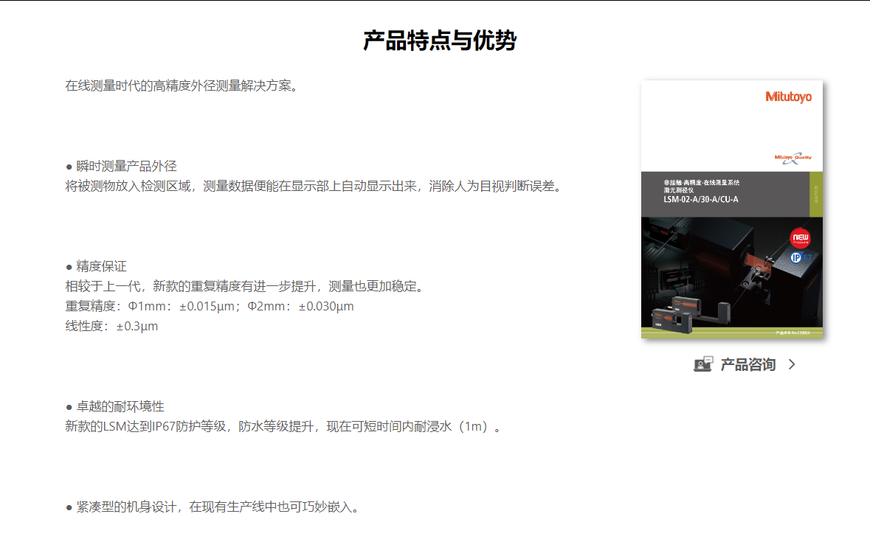The height and width of the screenshot is (539, 870).
Task: Click the 卓越的耐环境性 bullet heading
Action: 120,406
